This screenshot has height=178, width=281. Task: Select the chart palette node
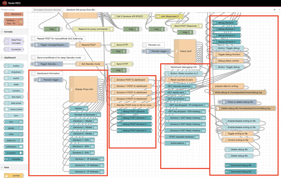pyautogui.click(x=14, y=134)
